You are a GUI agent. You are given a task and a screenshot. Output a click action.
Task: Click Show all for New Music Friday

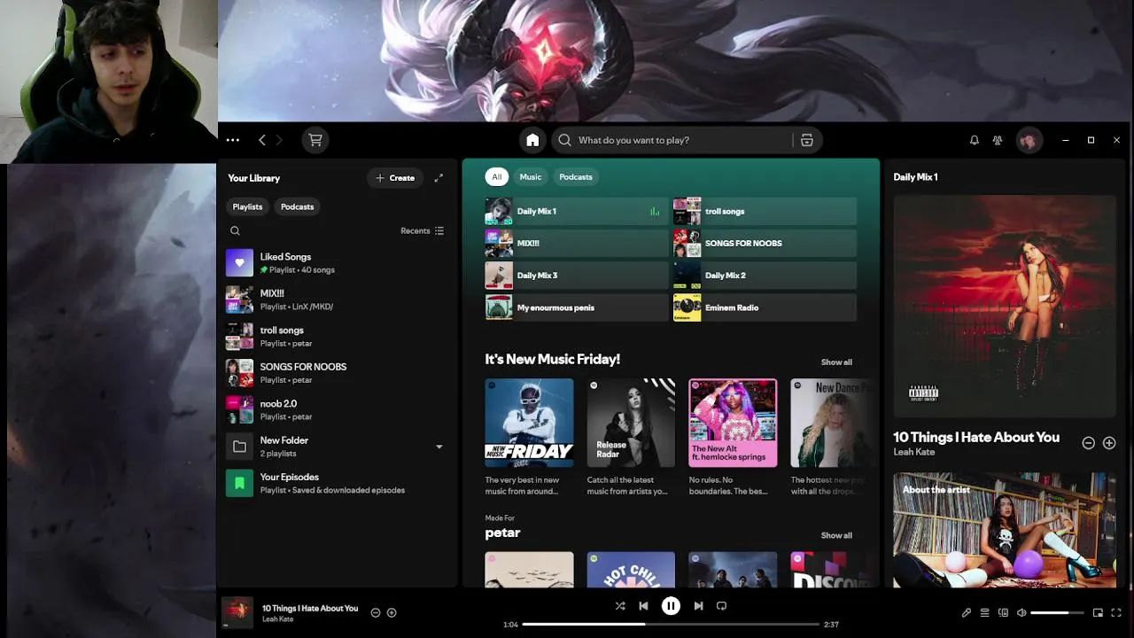pyautogui.click(x=836, y=362)
